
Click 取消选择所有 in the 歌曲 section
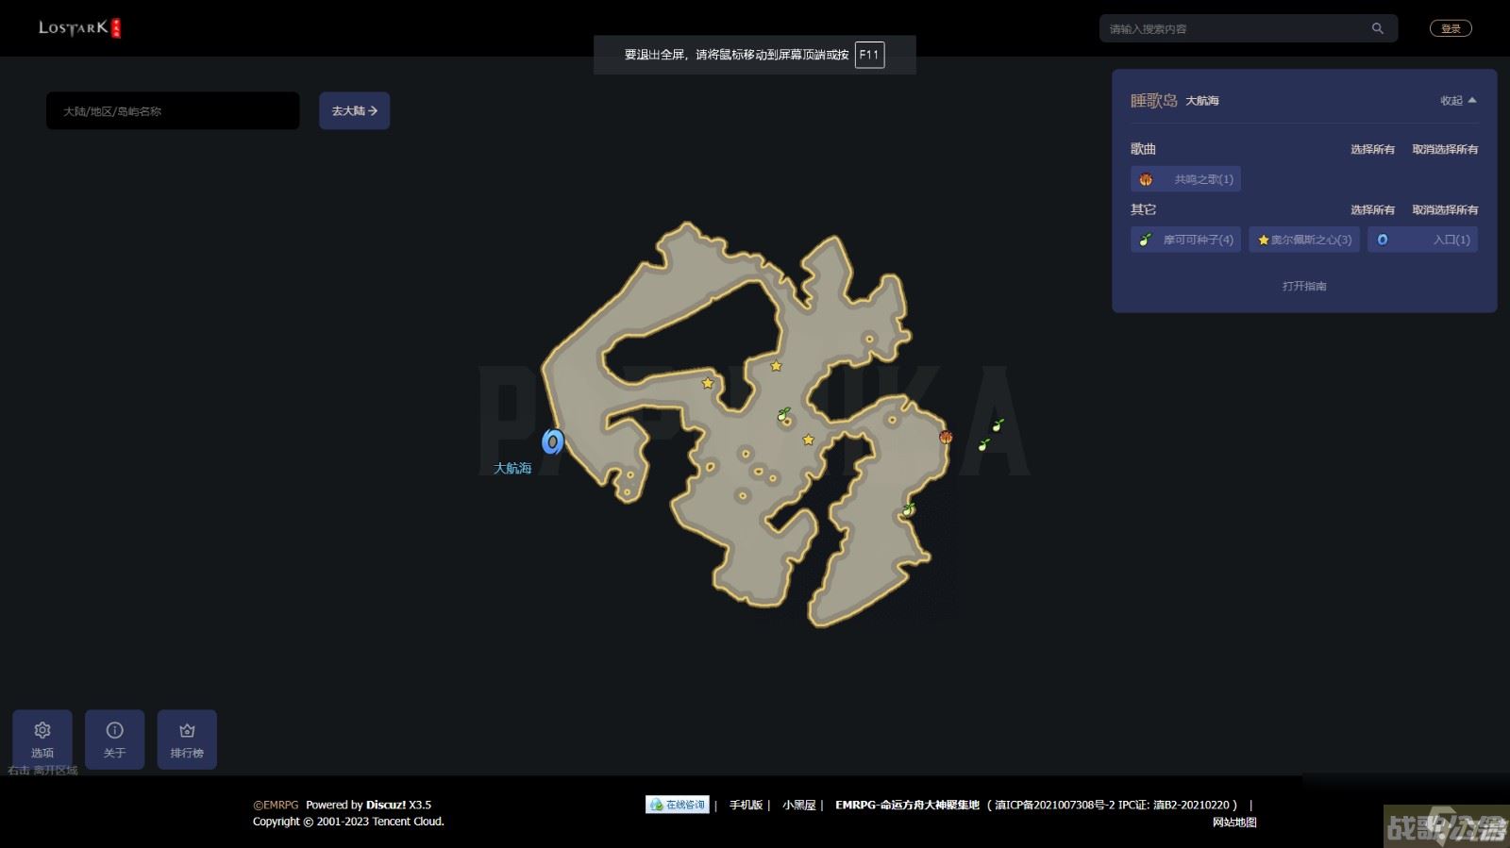(x=1445, y=149)
